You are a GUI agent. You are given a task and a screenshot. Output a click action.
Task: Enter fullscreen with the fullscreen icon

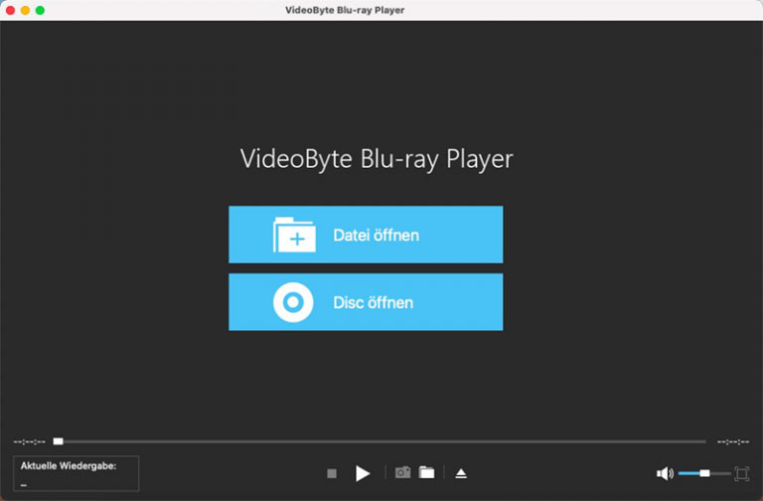(741, 473)
